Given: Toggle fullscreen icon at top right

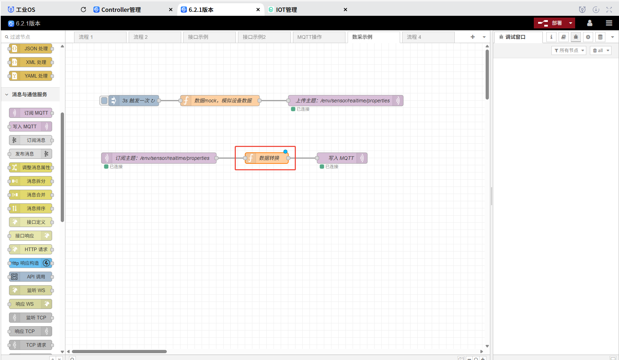Looking at the screenshot, I should click(x=609, y=10).
